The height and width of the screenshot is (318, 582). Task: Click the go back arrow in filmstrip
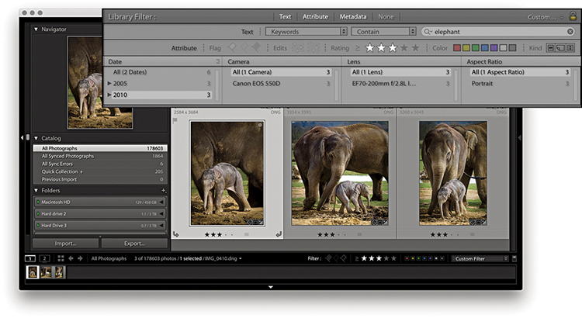point(70,258)
